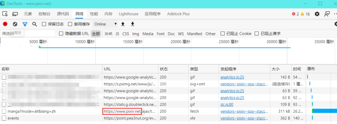Enable the 禁用缓存 checkbox
Viewport: 337px width, 124px height.
[70, 24]
